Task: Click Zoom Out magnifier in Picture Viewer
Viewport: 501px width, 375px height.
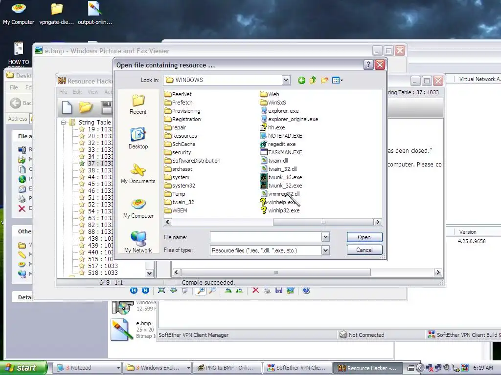Action: [212, 290]
